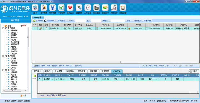This screenshot has width=200, height=103.
Task: Click 下载其他版本 in the status bar
Action: [x=173, y=101]
